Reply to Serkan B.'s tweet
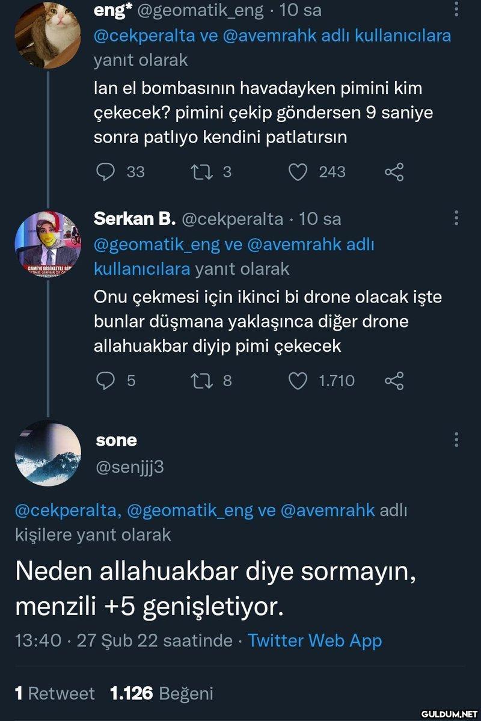 point(105,381)
